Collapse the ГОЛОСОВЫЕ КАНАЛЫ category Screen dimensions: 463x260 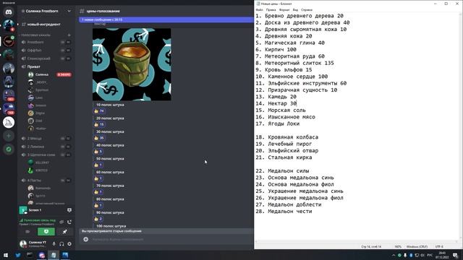point(35,35)
